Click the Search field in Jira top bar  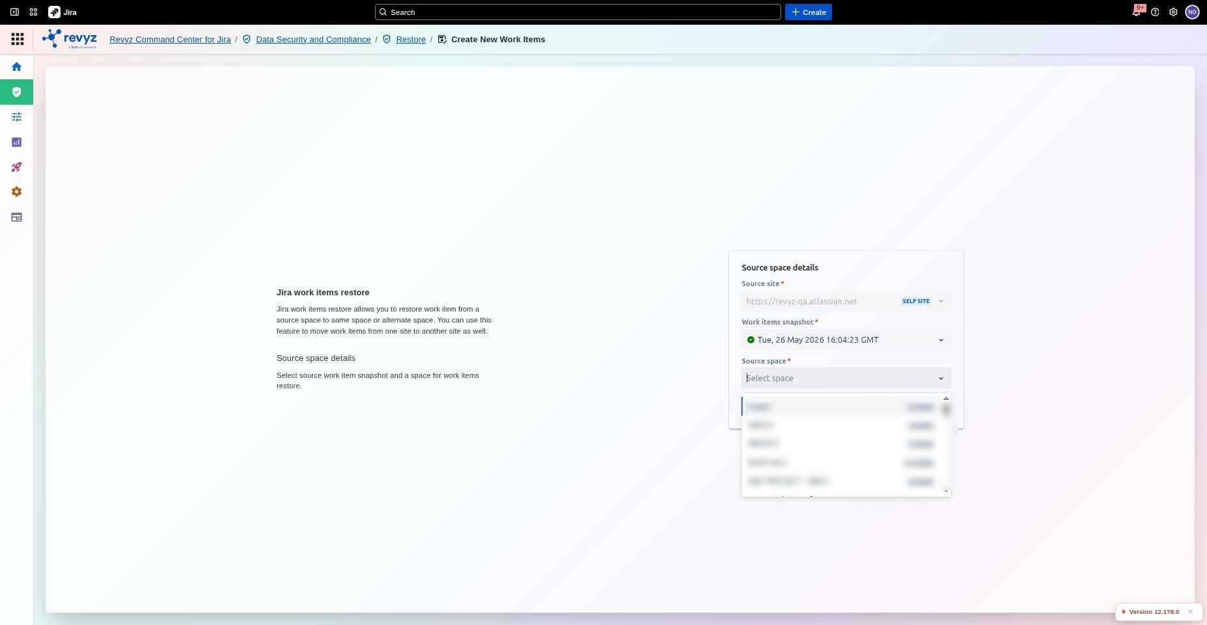click(x=578, y=12)
